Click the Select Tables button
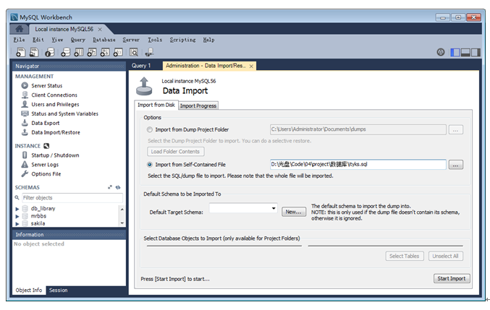 coord(405,256)
